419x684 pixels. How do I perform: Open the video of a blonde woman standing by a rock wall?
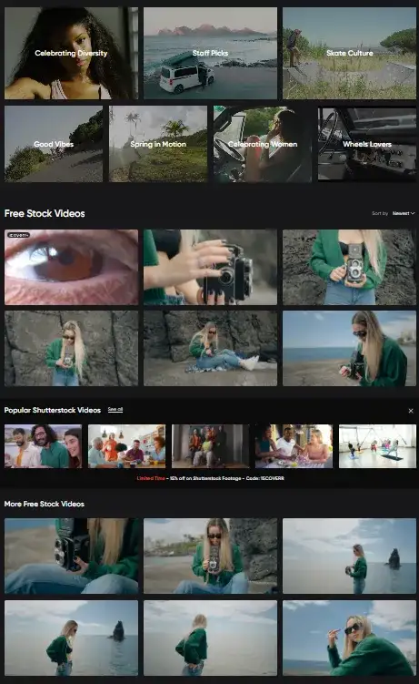click(x=72, y=349)
